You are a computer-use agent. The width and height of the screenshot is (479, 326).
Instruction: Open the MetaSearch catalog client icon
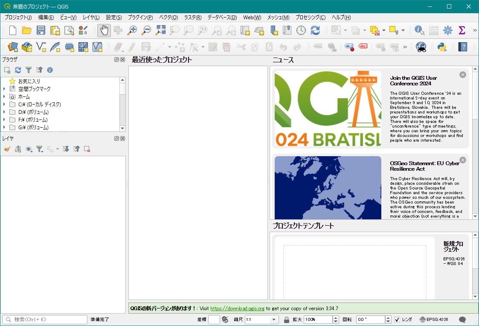(421, 47)
